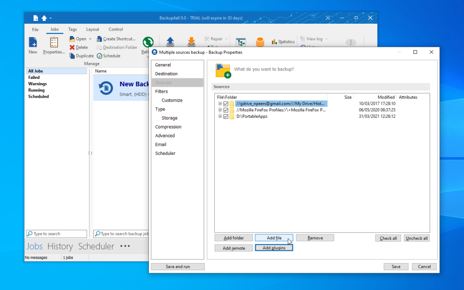Switch to the Tags ribbon tab
This screenshot has width=464, height=290.
(72, 29)
